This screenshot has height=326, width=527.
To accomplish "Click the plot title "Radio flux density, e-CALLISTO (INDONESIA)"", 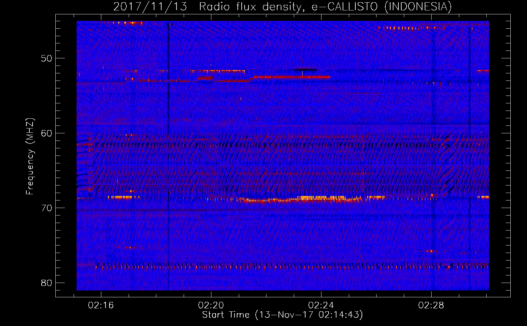I will coord(325,7).
